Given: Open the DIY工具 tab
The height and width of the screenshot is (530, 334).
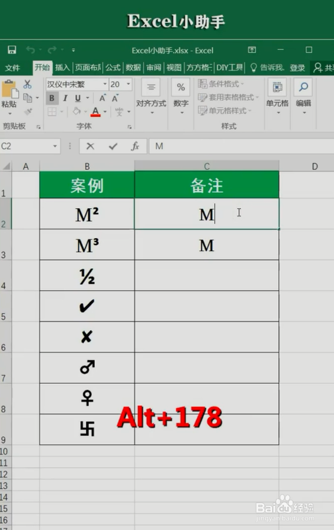Looking at the screenshot, I should 229,68.
